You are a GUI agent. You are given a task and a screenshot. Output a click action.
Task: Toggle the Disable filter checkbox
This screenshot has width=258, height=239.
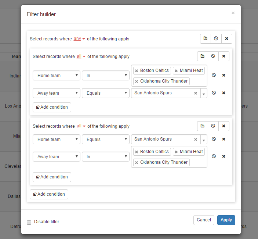coord(29,222)
